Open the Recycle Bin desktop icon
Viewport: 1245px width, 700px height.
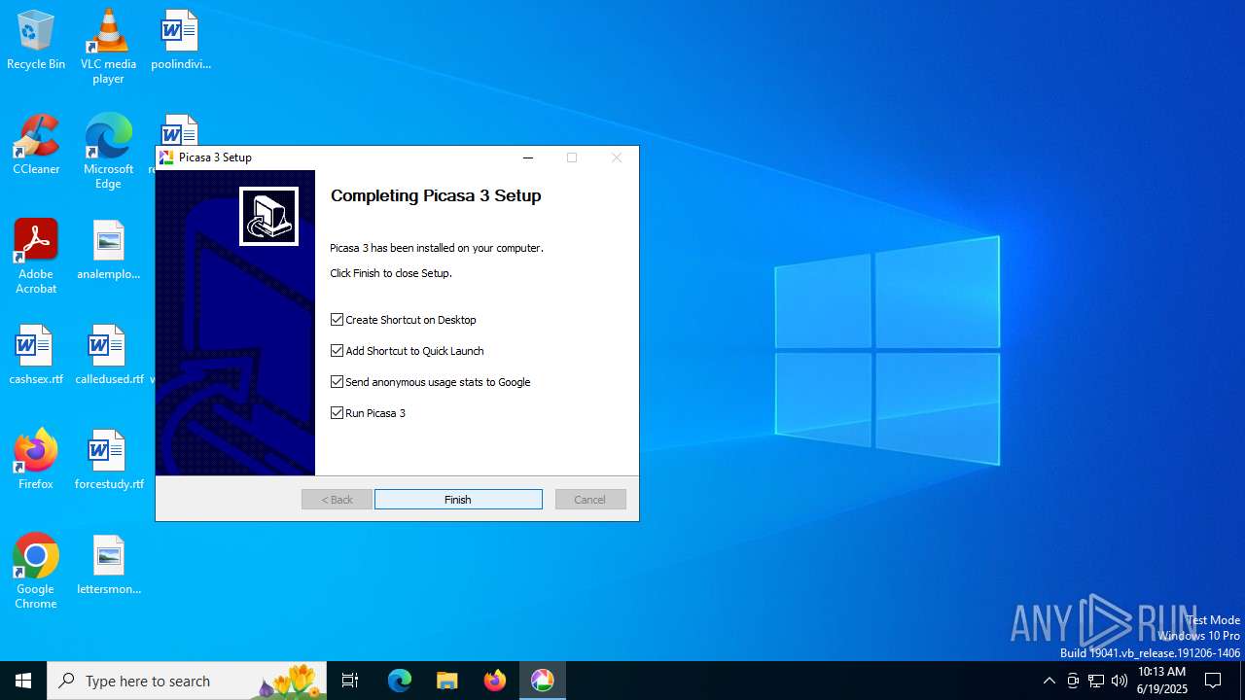tap(36, 41)
